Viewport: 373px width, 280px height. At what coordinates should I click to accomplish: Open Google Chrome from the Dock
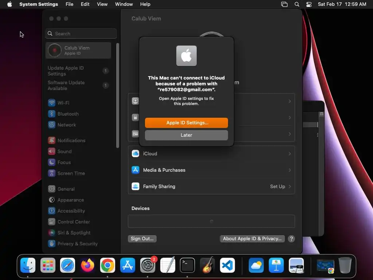click(x=107, y=265)
